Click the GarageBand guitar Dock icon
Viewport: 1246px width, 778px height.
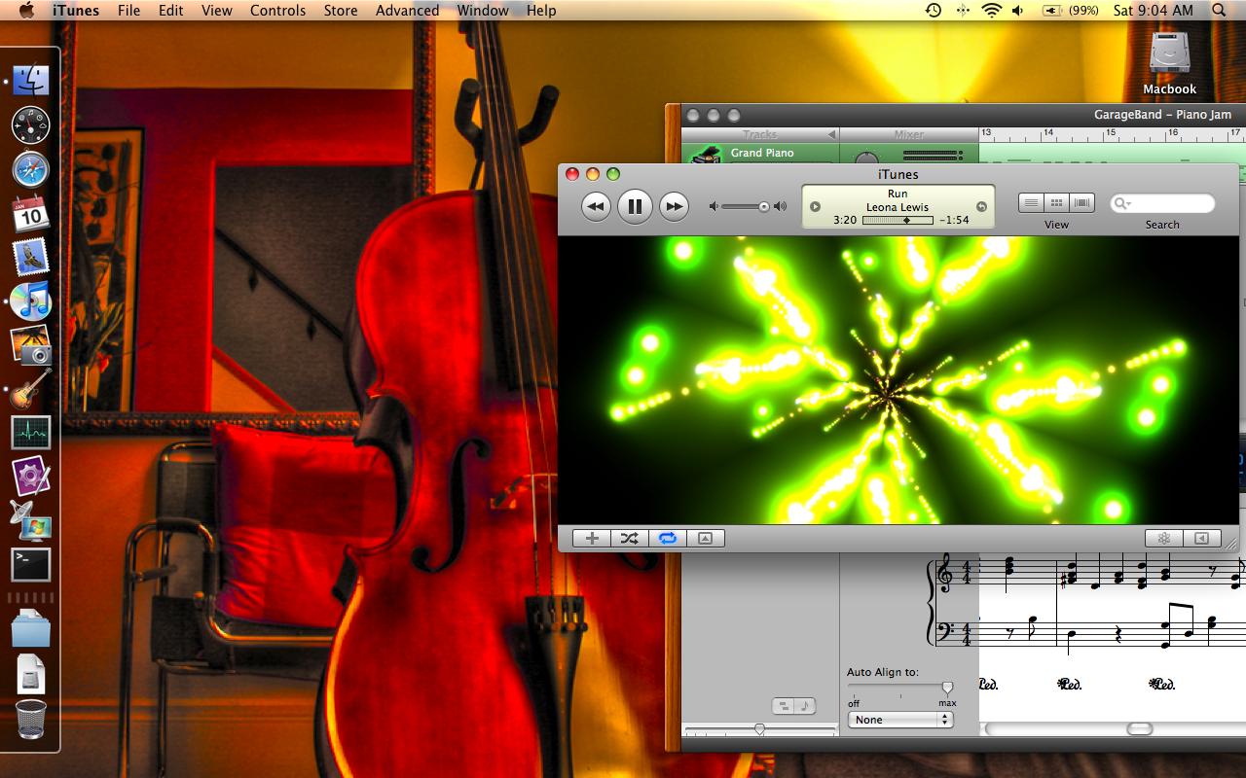click(x=31, y=389)
